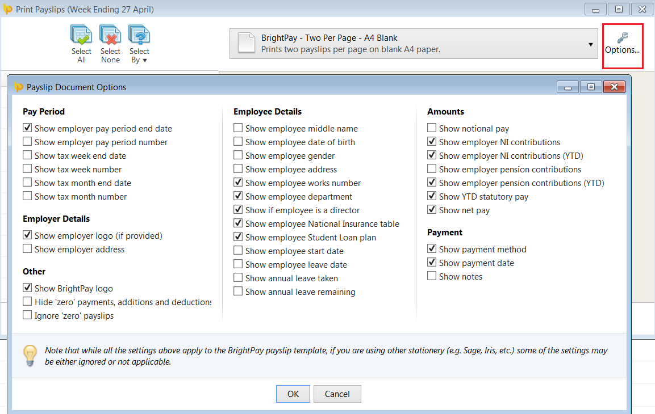
Task: Enable Show notes
Action: pos(432,276)
